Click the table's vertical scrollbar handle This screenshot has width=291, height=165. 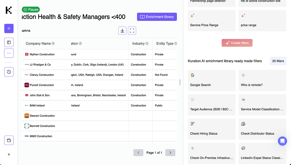(180, 82)
